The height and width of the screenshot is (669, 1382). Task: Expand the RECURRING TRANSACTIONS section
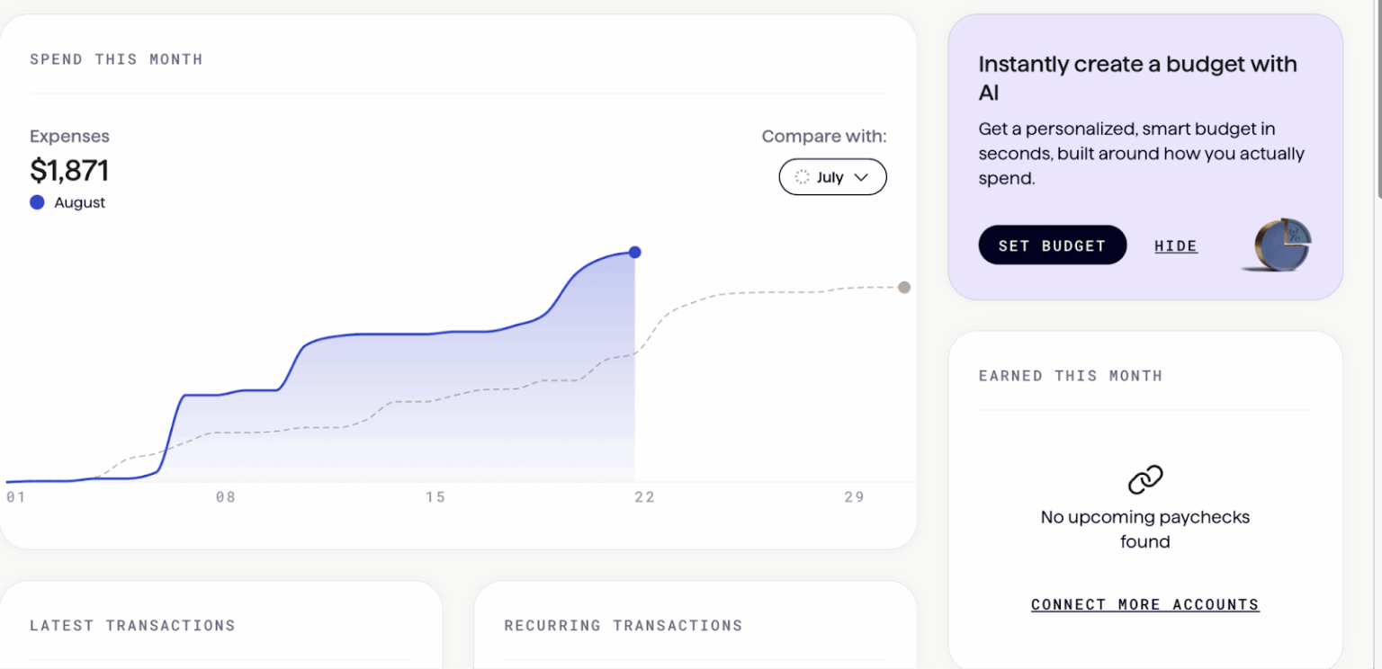pos(624,625)
